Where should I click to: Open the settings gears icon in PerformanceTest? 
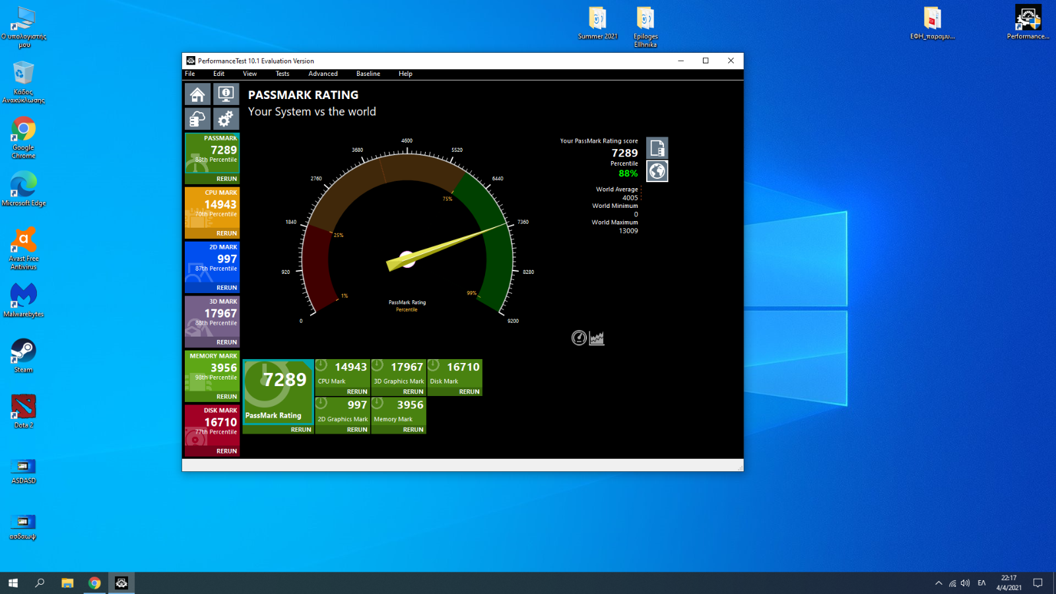(226, 119)
